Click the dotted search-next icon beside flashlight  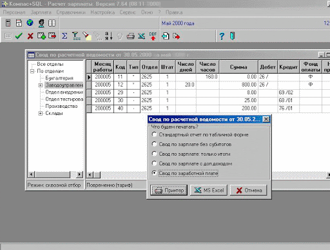[x=98, y=36]
